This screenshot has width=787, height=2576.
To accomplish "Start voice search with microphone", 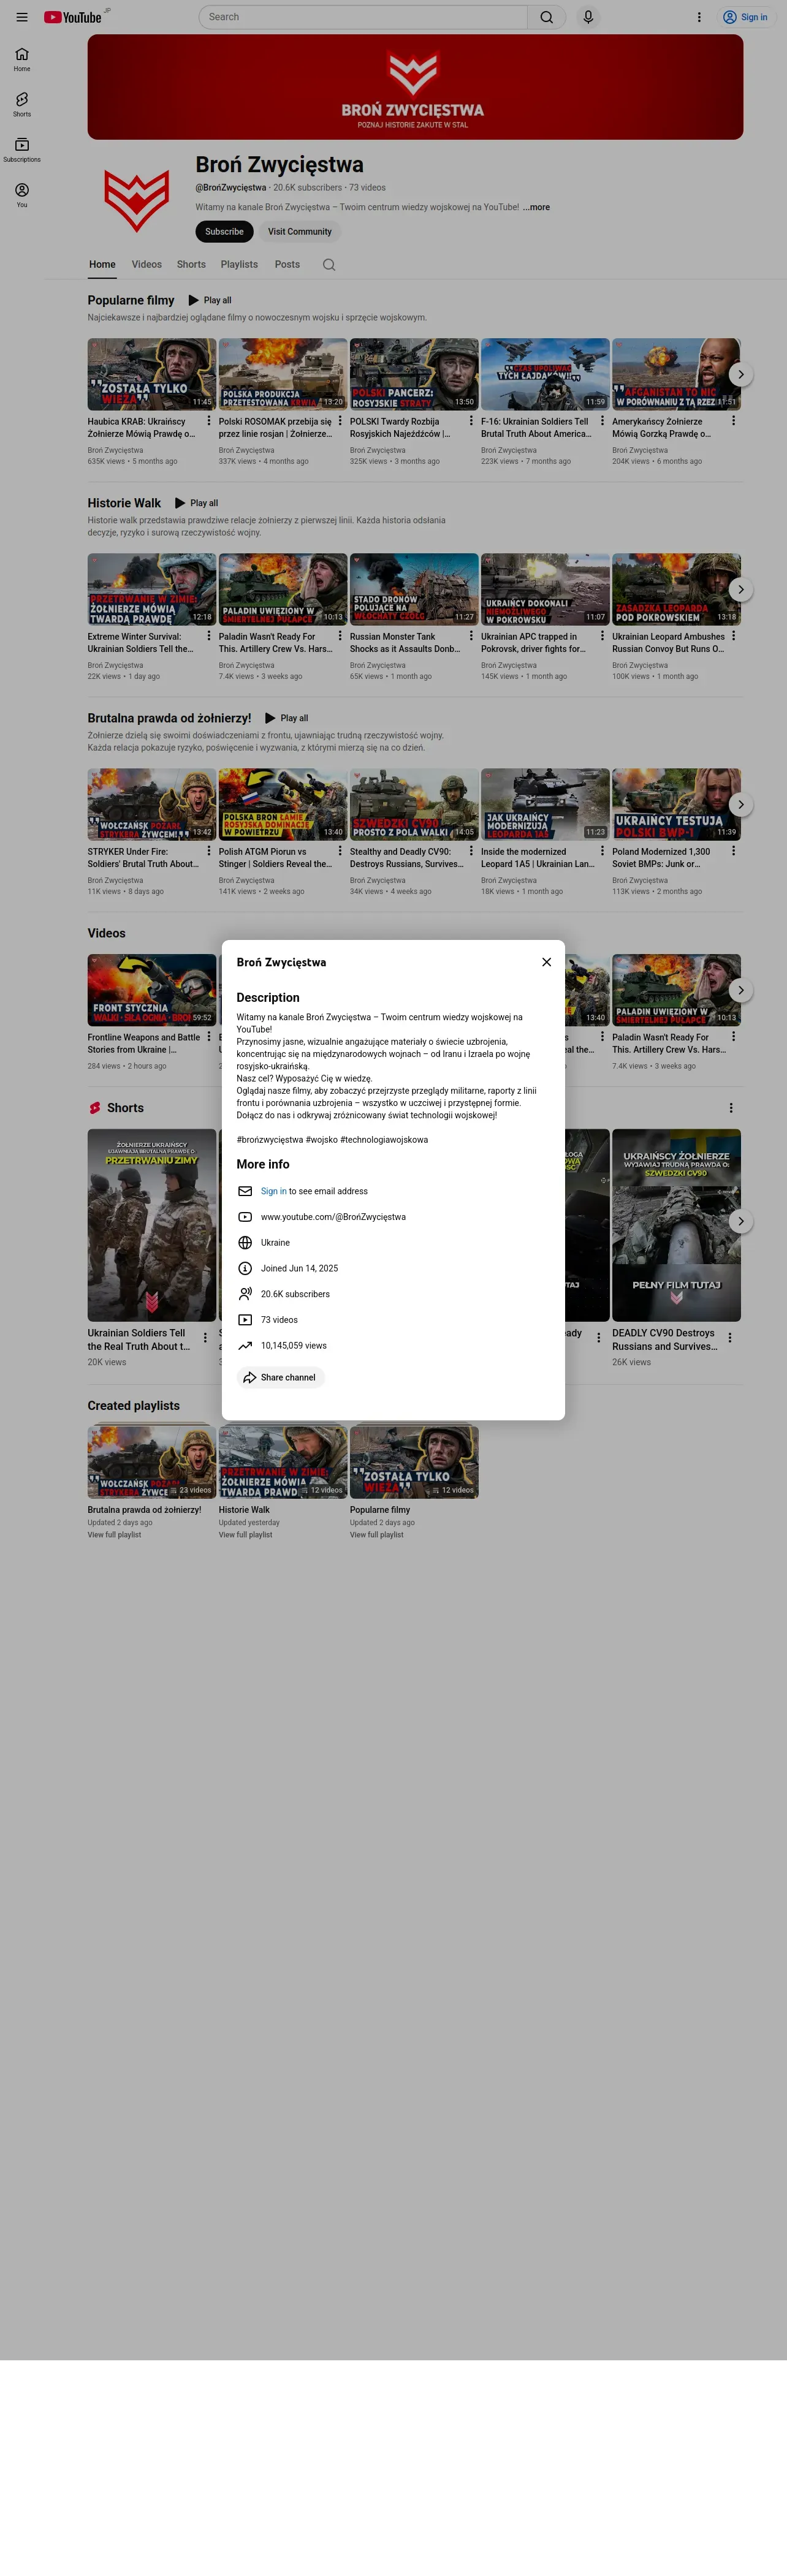I will click(588, 17).
